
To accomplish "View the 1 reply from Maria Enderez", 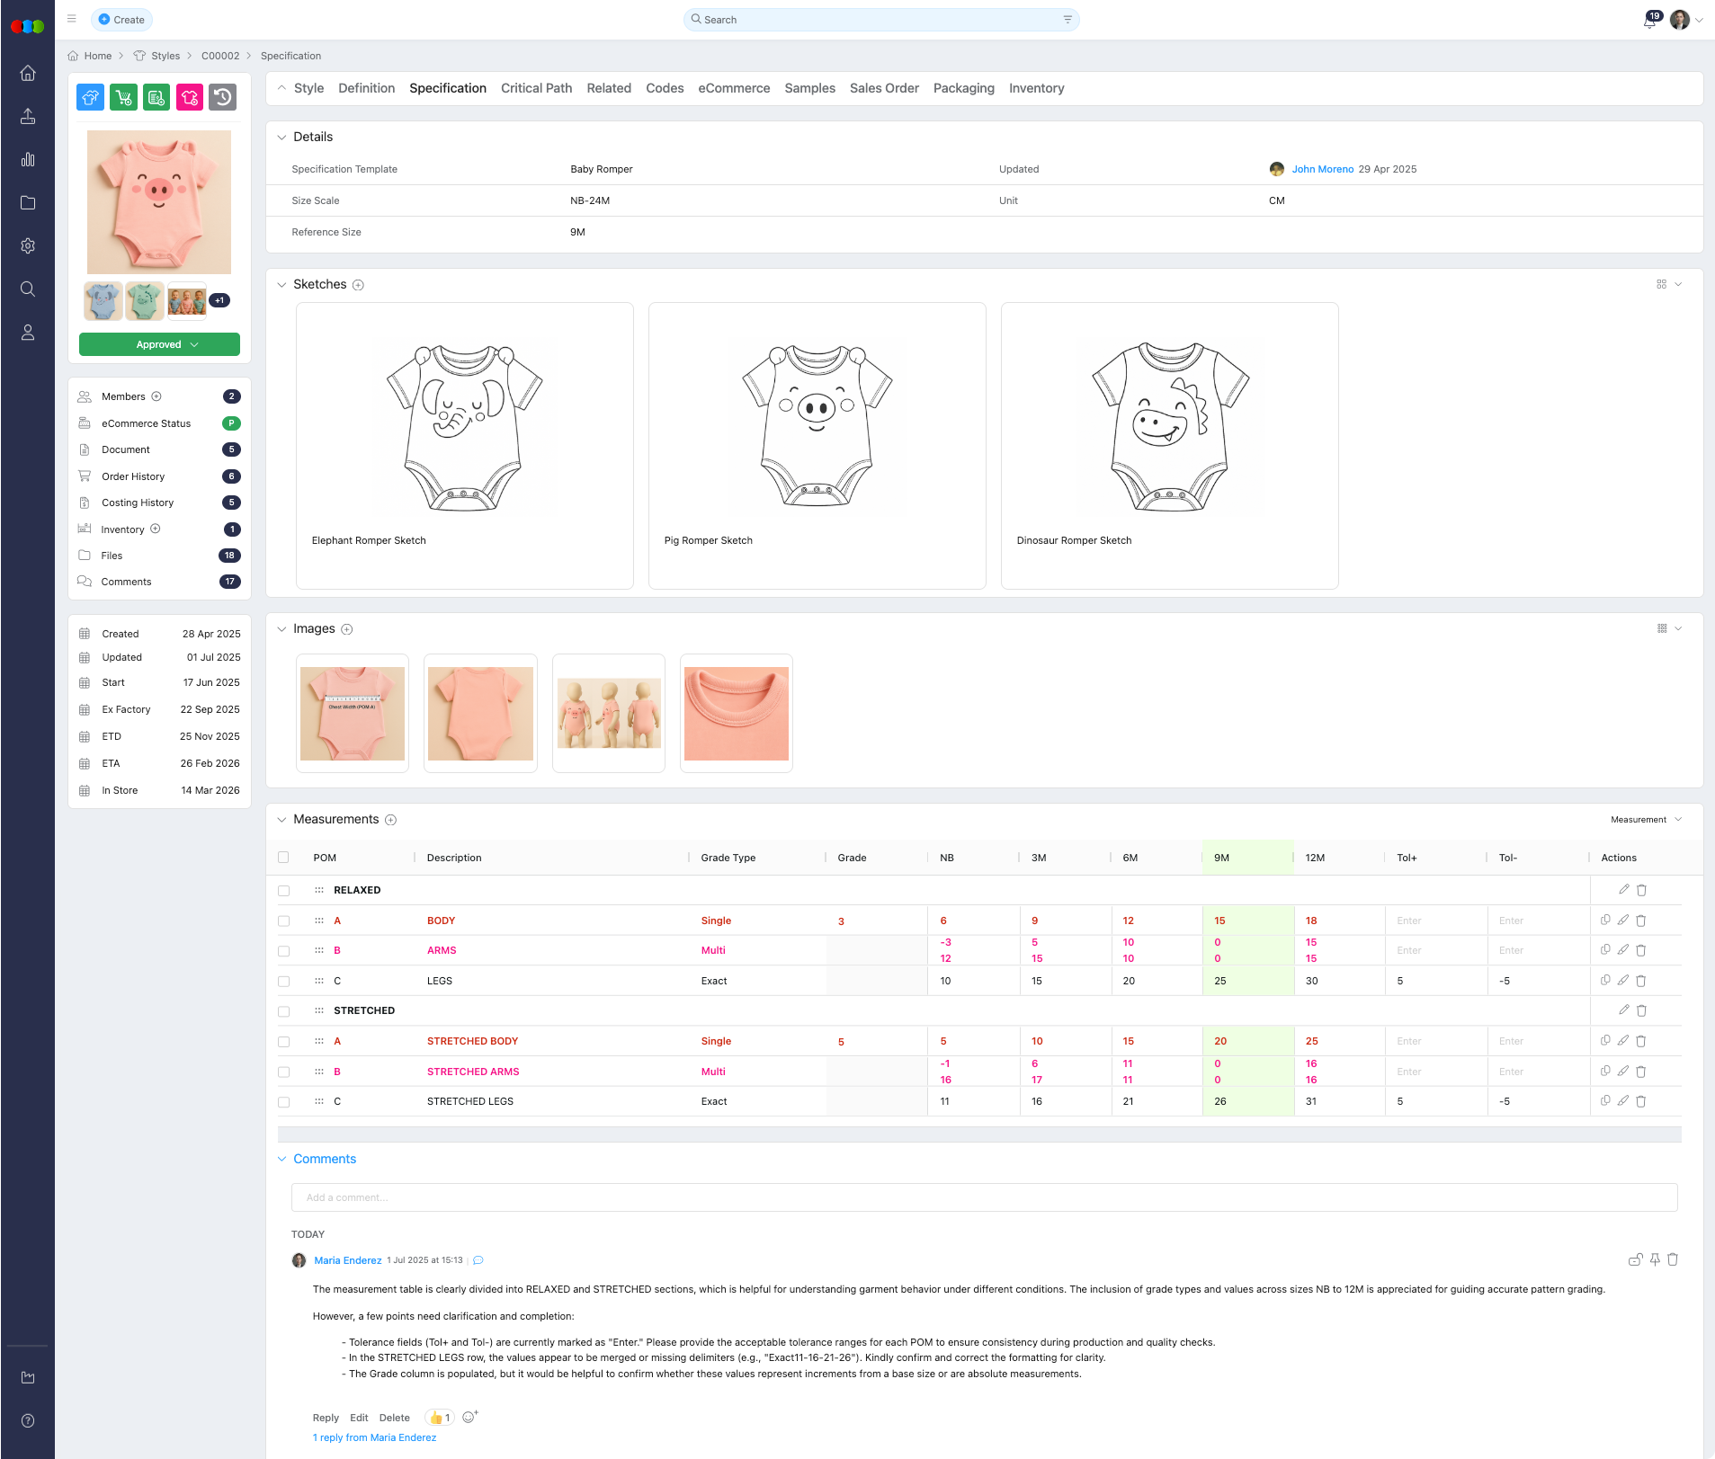I will (x=374, y=1437).
